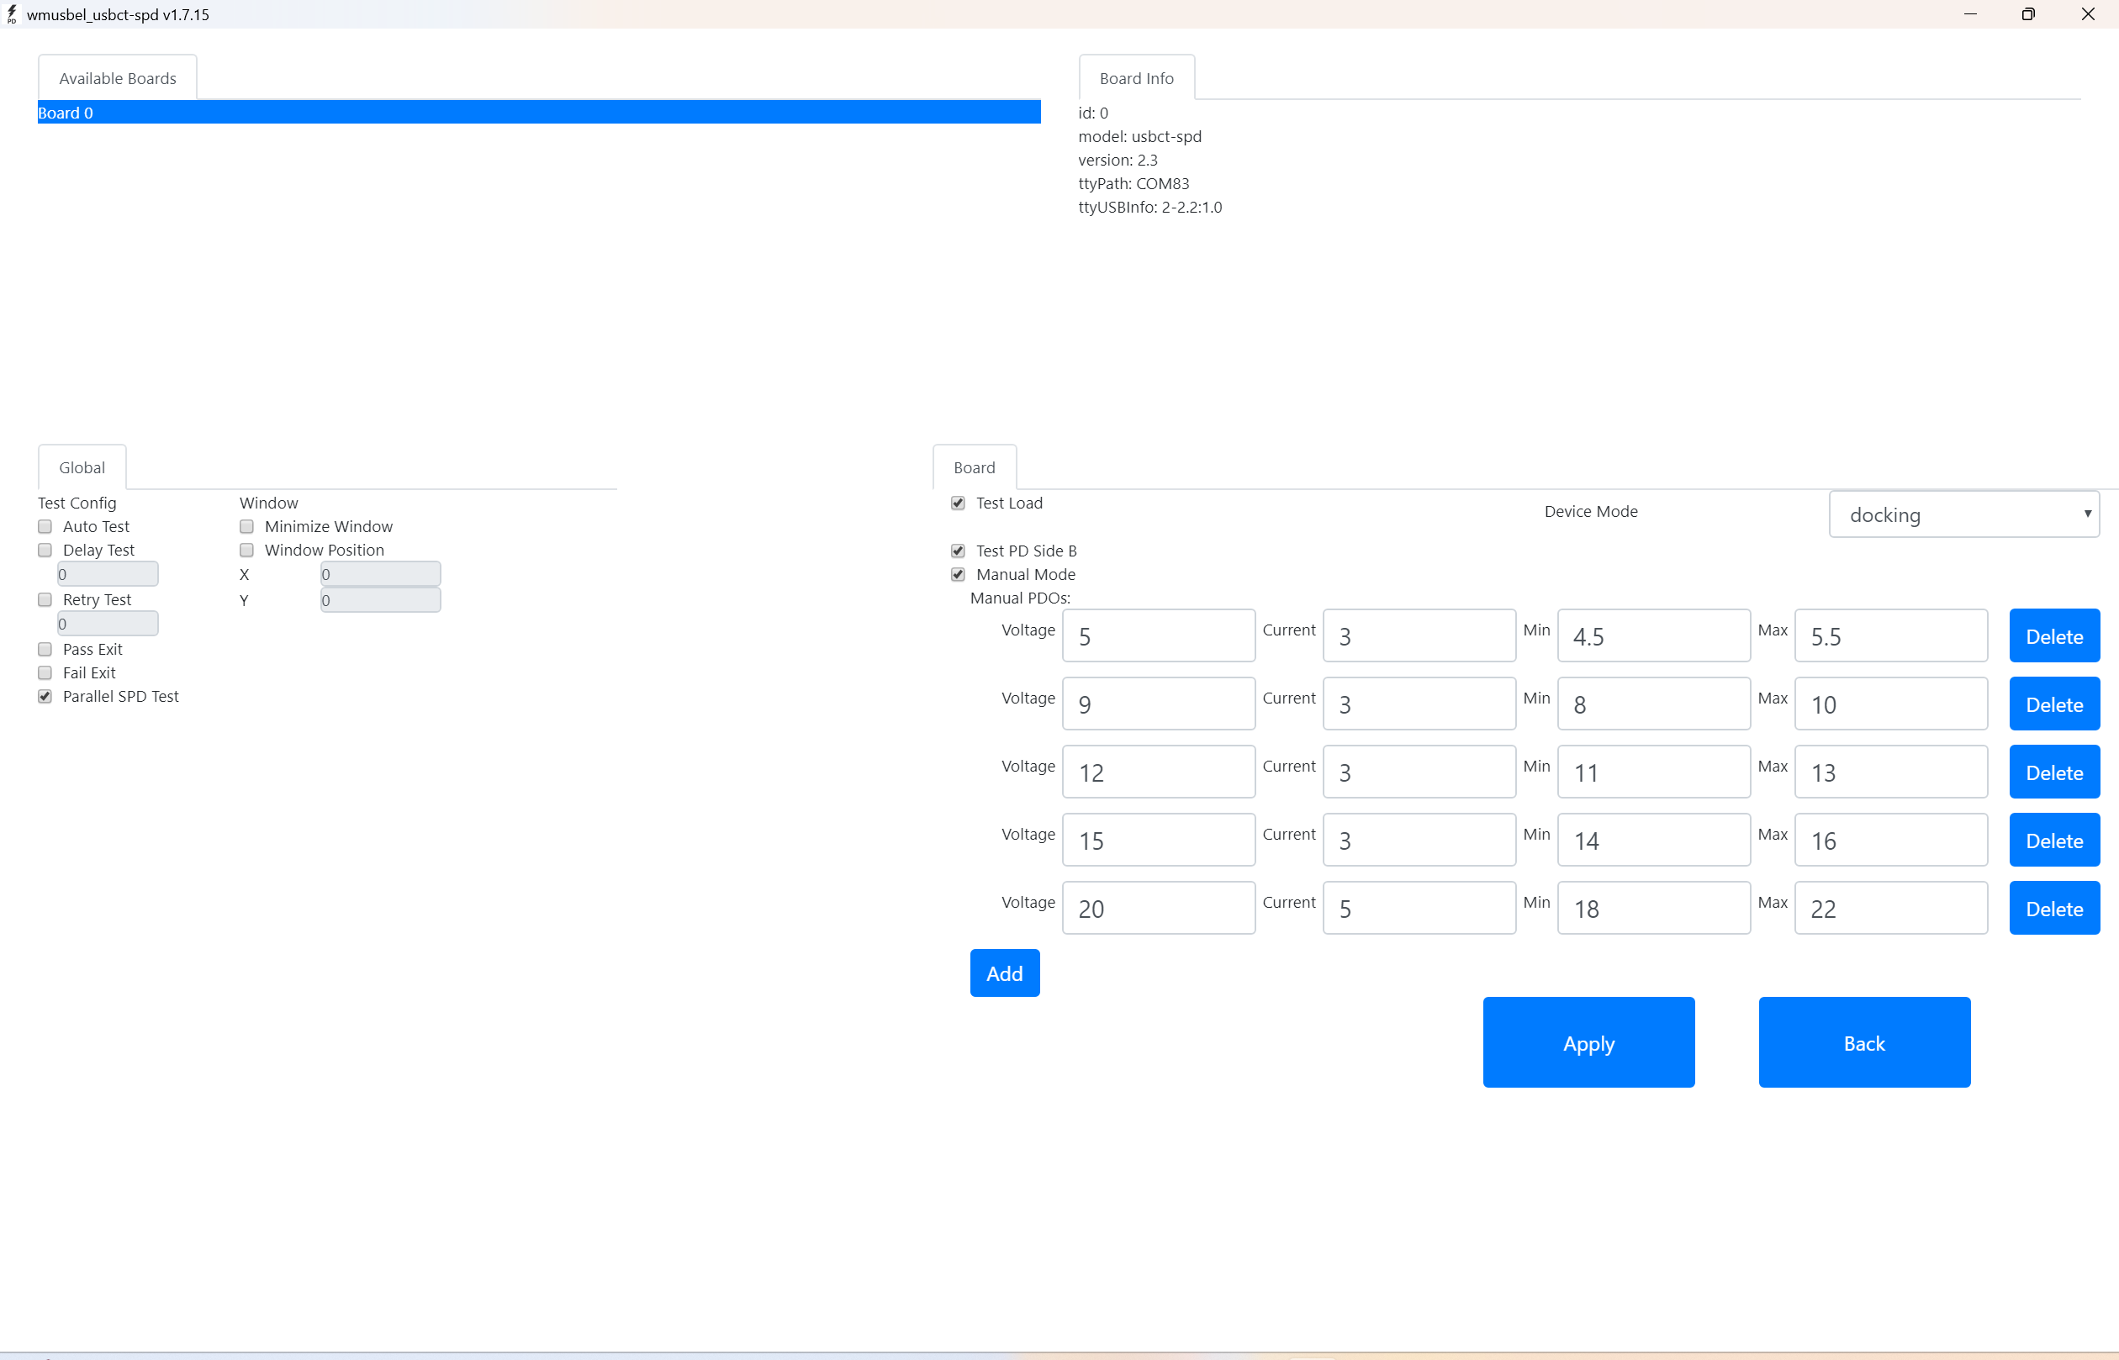Uncheck the Test Load checkbox
The width and height of the screenshot is (2119, 1360).
coord(959,503)
